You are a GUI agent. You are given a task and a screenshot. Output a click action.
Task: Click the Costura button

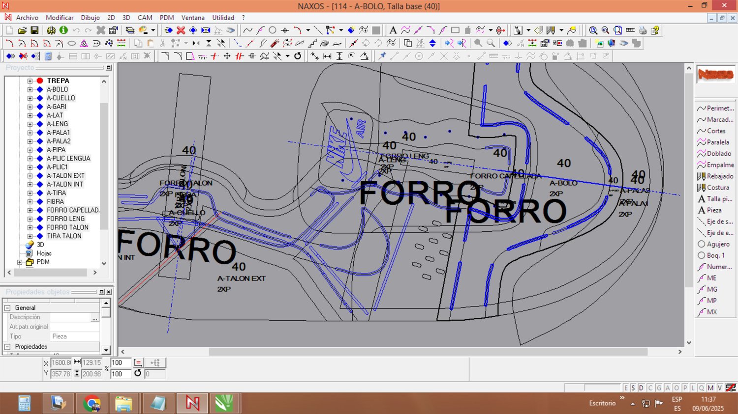point(713,188)
